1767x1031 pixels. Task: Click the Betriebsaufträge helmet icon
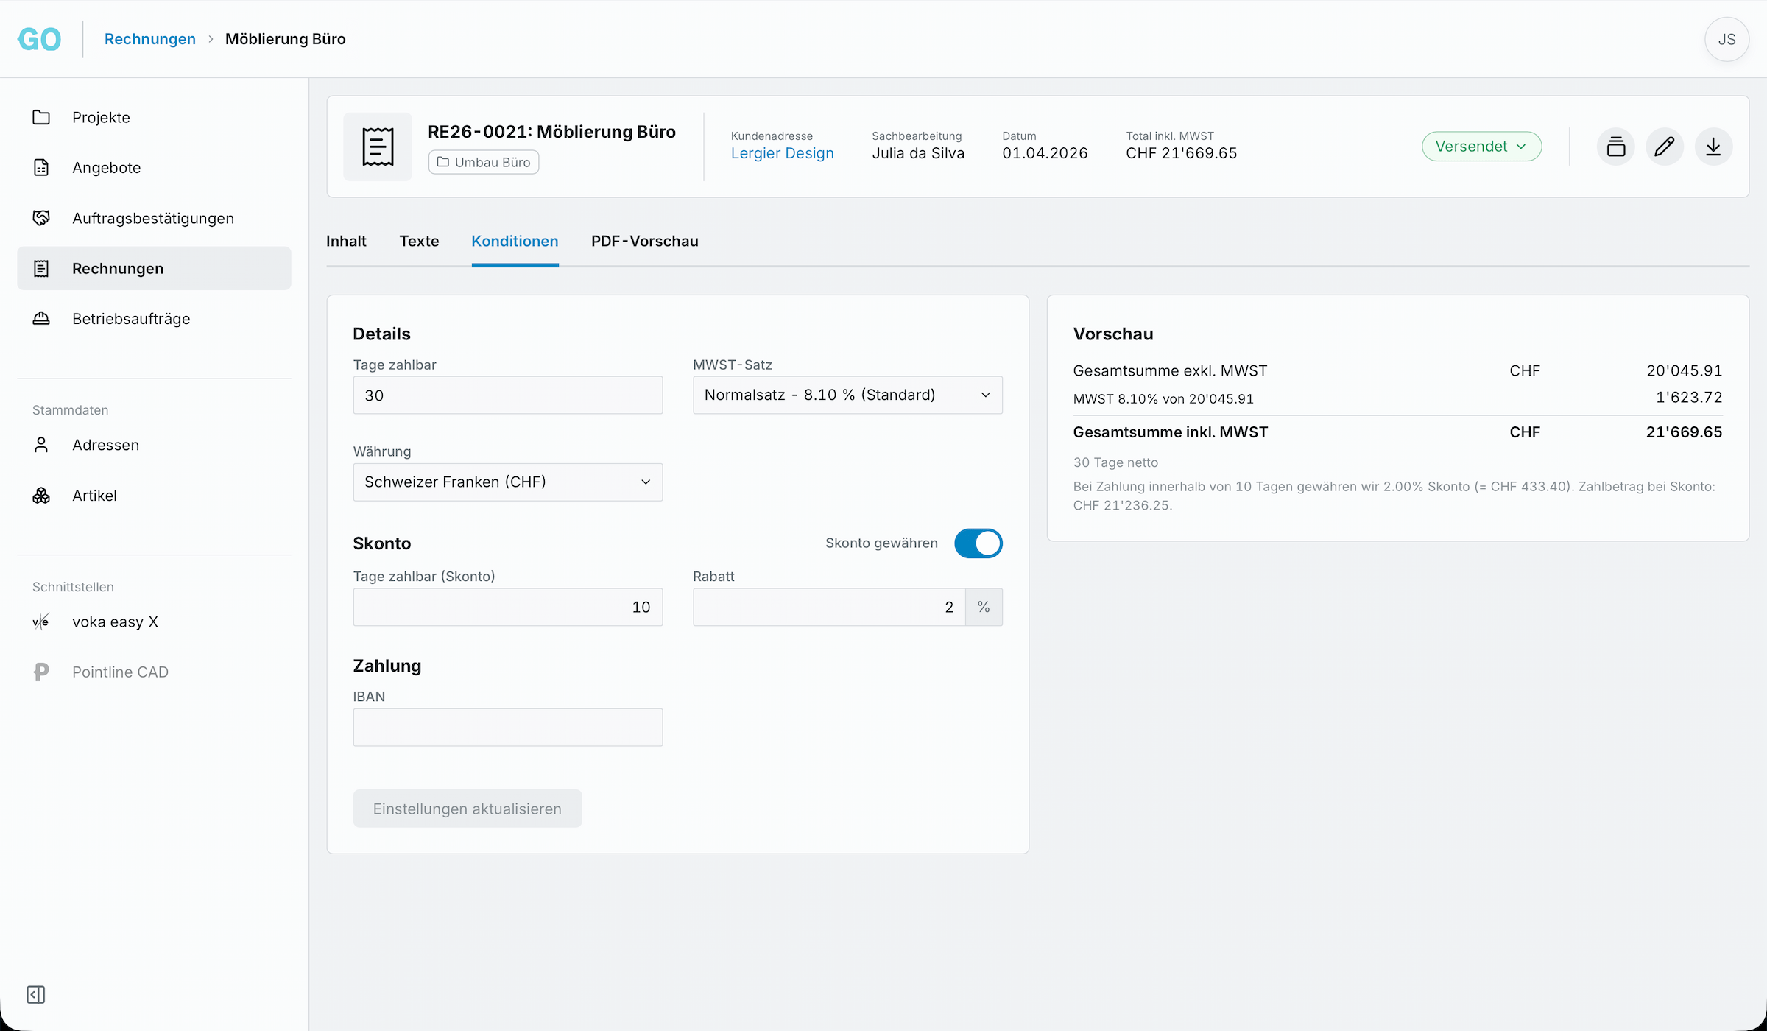(x=41, y=318)
